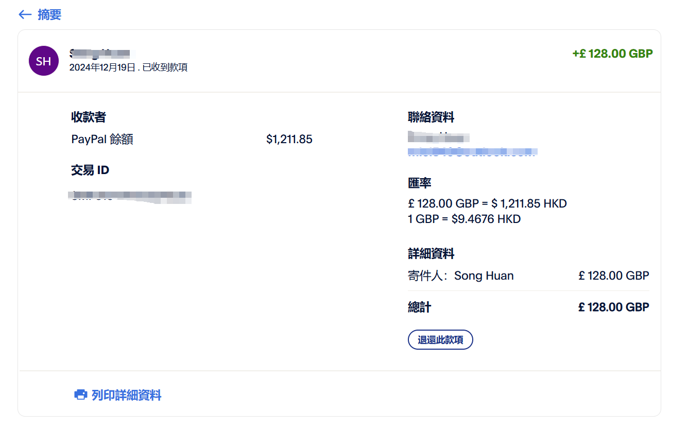Select the $1,211.85 amount value
This screenshot has width=688, height=429.
289,139
